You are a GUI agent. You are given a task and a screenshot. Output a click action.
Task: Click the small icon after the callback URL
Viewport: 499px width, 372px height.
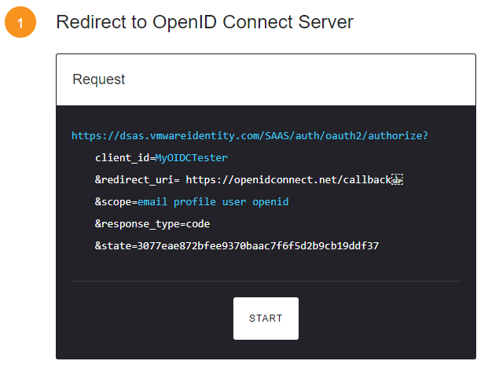coord(397,180)
